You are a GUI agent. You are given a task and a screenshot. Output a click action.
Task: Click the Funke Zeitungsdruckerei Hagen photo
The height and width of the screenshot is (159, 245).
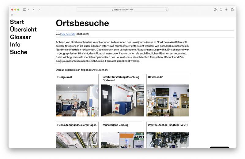point(77,140)
